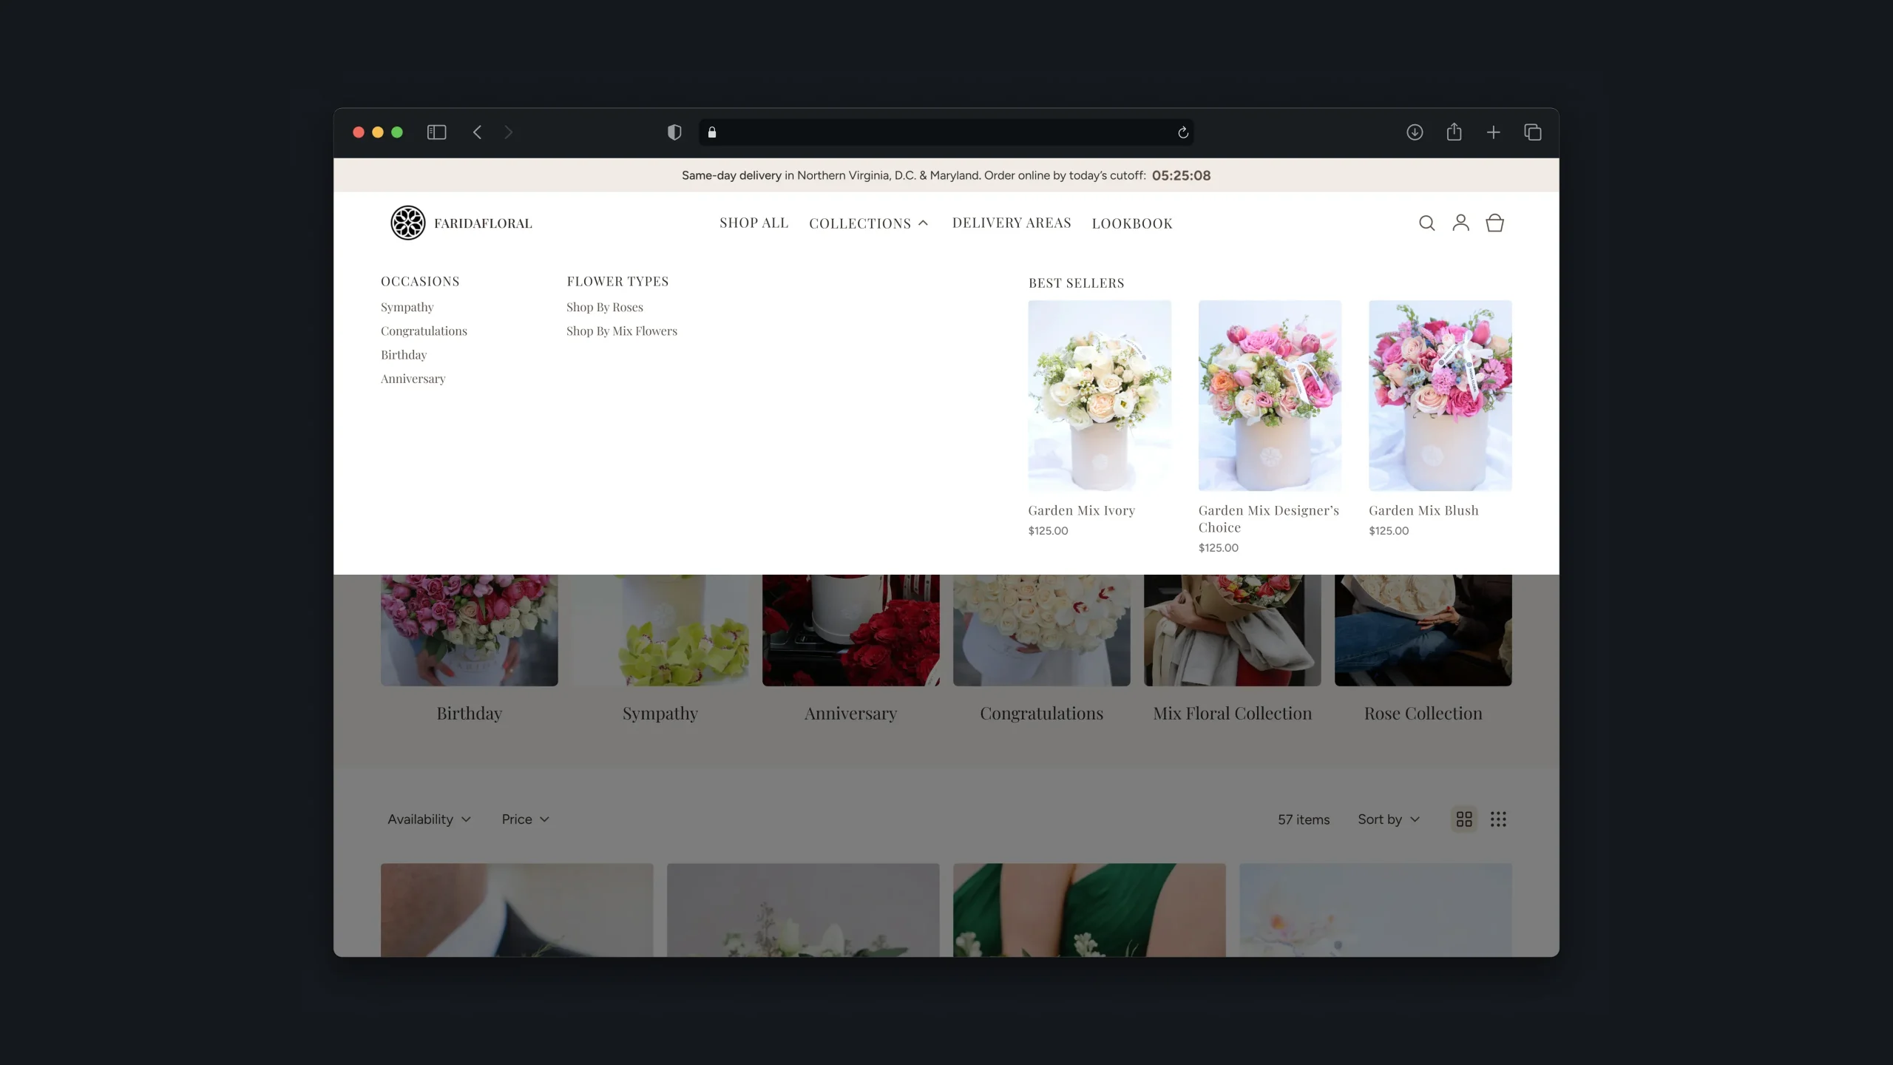
Task: Click the lock icon in address bar
Action: (711, 132)
